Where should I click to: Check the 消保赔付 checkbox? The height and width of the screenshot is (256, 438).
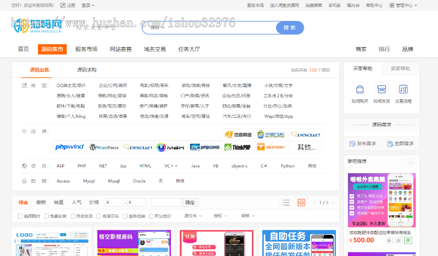pyautogui.click(x=20, y=216)
